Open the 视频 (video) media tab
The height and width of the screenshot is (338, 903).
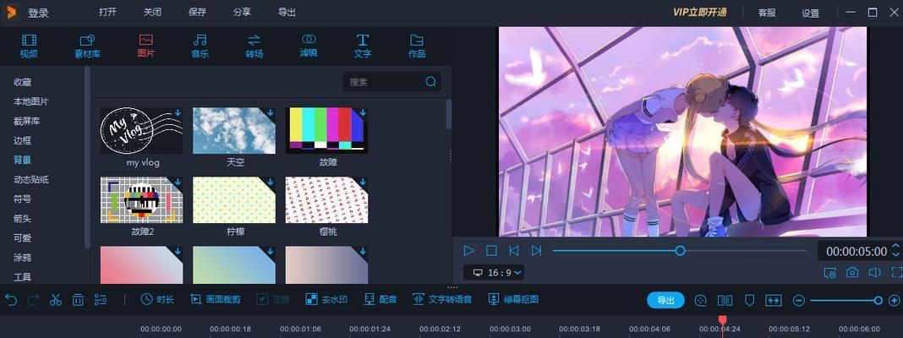(29, 46)
